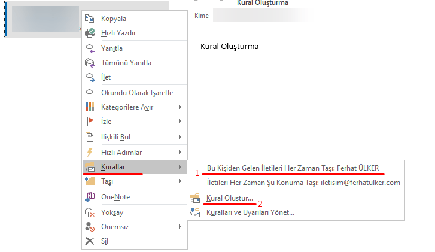The height and width of the screenshot is (252, 435).
Task: Click the Kopyala copy icon
Action: 90,19
